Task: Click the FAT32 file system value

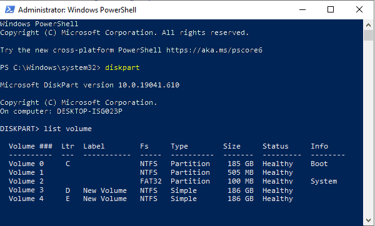Action: 151,181
